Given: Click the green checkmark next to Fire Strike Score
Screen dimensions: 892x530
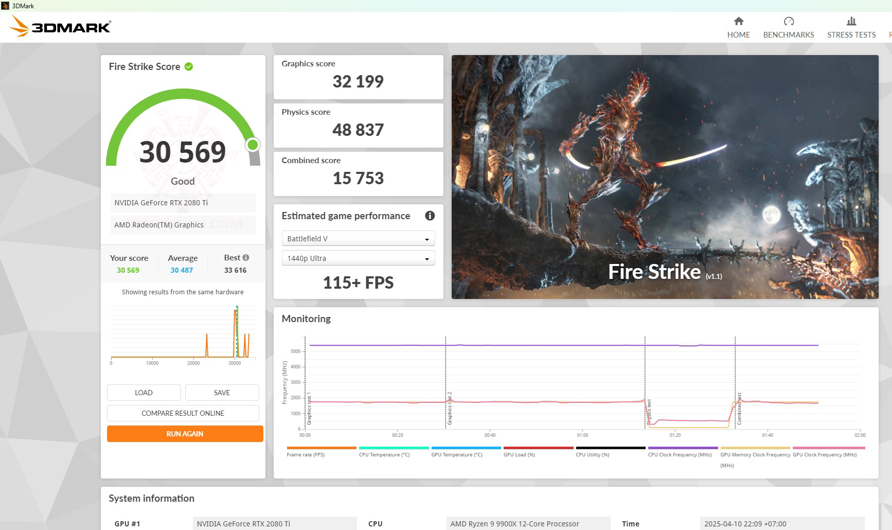Looking at the screenshot, I should 187,66.
